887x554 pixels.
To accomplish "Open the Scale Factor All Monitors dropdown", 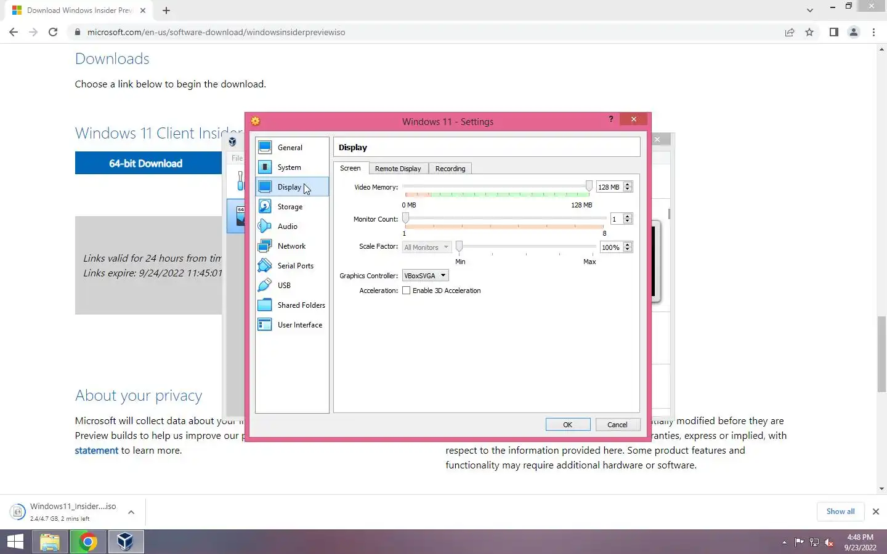I will [x=426, y=247].
